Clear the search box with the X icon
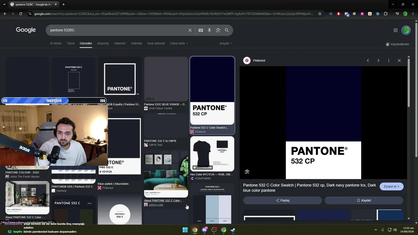418x235 pixels. (x=190, y=30)
